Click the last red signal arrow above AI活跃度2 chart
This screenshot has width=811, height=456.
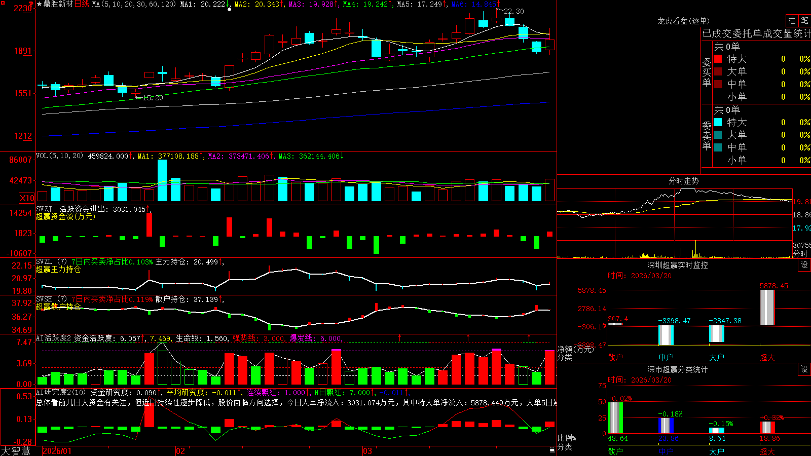tap(529, 337)
